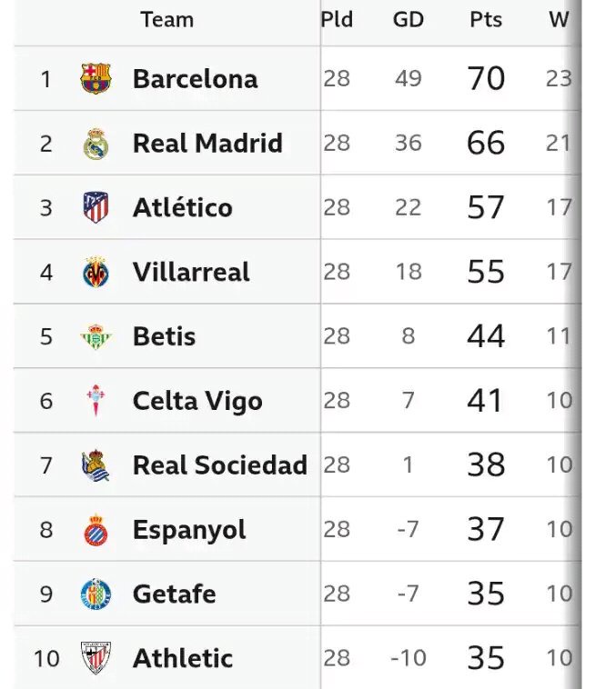
Task: Click the Team column header
Action: click(x=166, y=19)
